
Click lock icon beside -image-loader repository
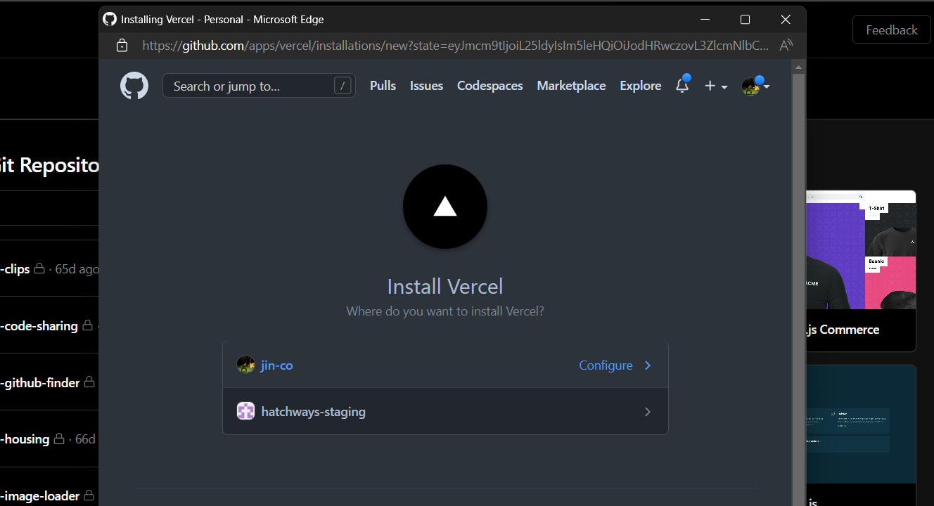pyautogui.click(x=89, y=495)
